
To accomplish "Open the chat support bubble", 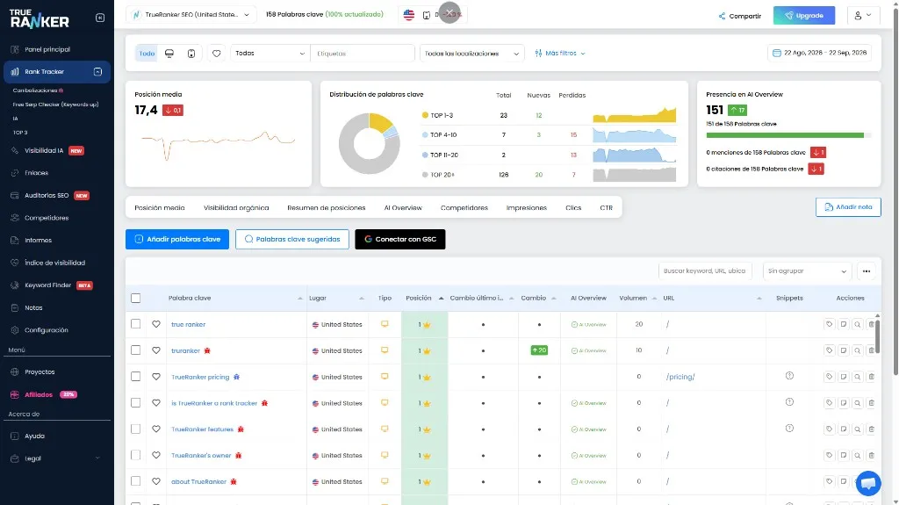I will click(868, 483).
